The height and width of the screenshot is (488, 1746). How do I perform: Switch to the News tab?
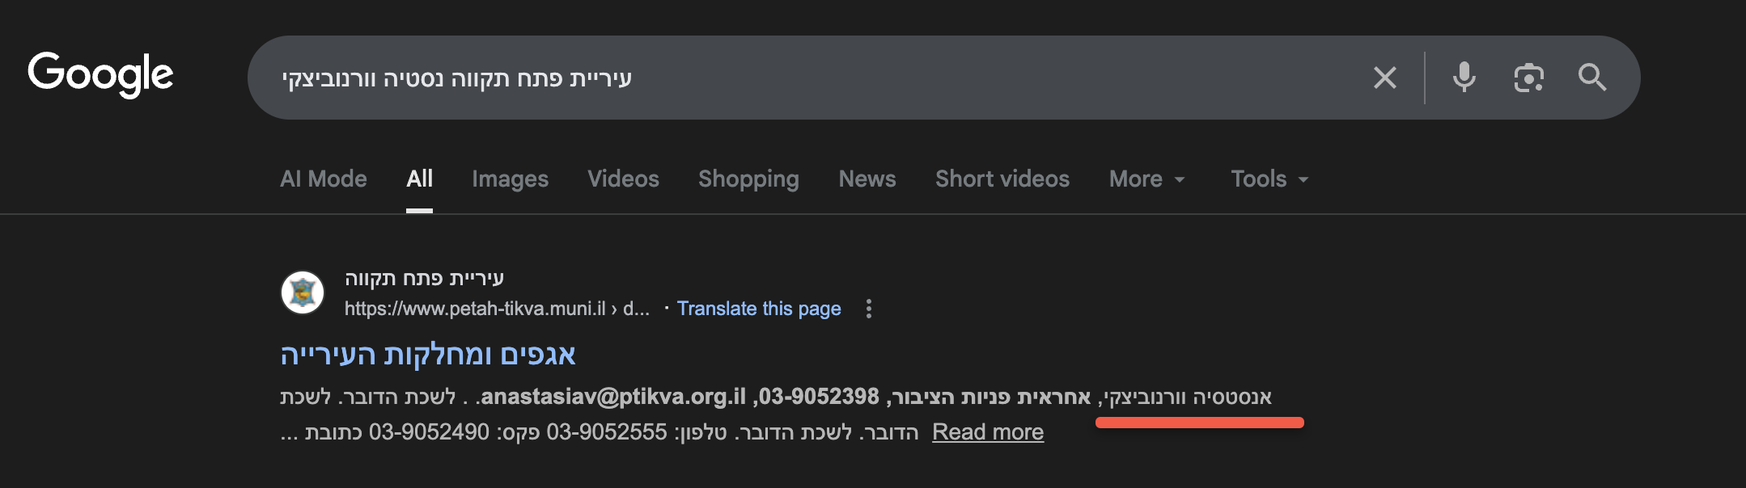click(x=867, y=179)
